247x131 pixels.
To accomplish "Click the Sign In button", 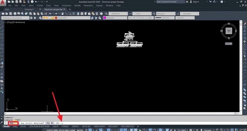I will [x=194, y=2].
